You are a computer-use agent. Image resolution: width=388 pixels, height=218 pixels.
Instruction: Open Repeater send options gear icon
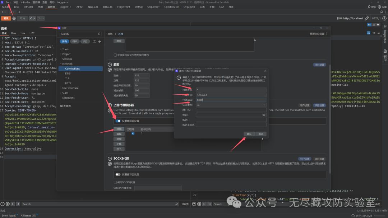point(14,18)
